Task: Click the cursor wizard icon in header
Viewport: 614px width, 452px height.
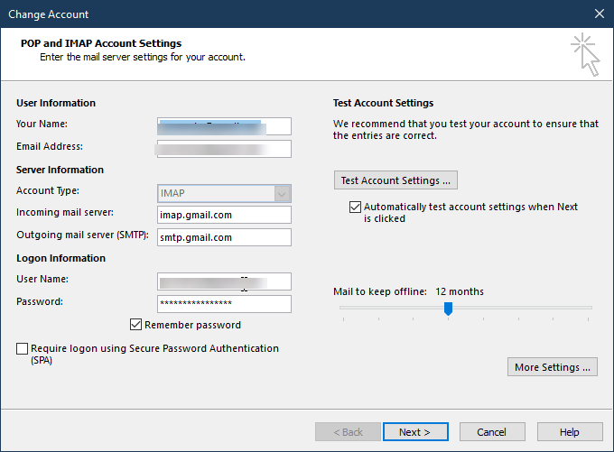Action: click(585, 56)
